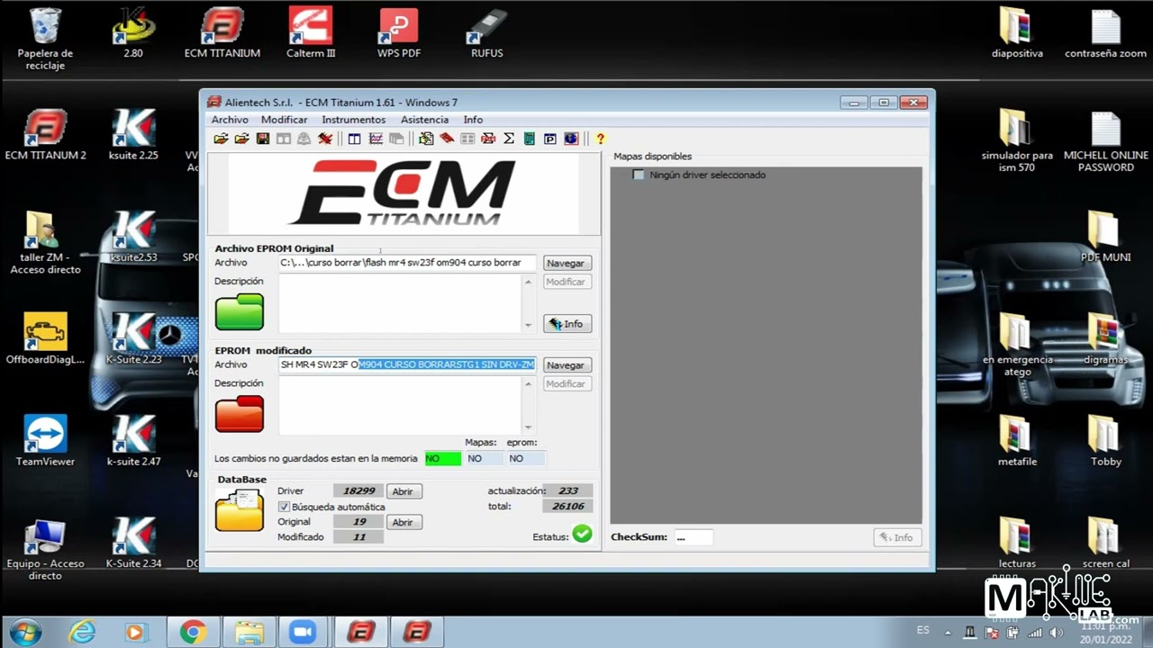Viewport: 1153px width, 648px height.
Task: Select the RUFUS desktop icon
Action: [x=487, y=32]
